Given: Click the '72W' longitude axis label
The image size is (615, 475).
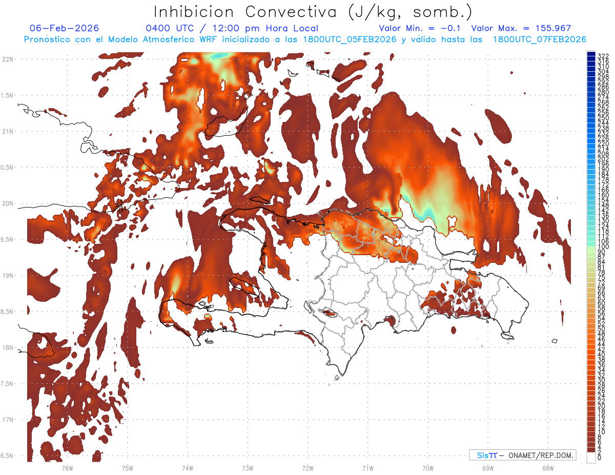Looking at the screenshot, I should (307, 468).
